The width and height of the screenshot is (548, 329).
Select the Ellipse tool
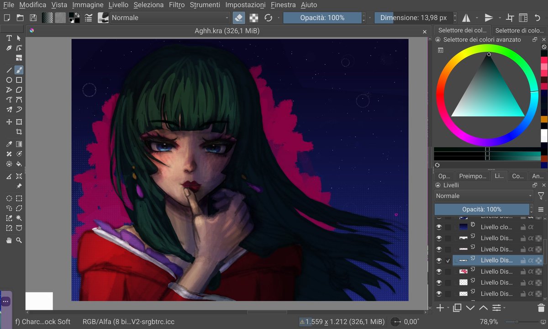tap(9, 80)
